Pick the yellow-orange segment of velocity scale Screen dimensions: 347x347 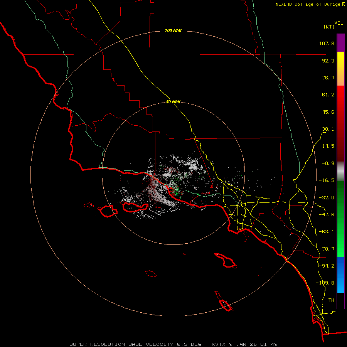pyautogui.click(x=340, y=69)
